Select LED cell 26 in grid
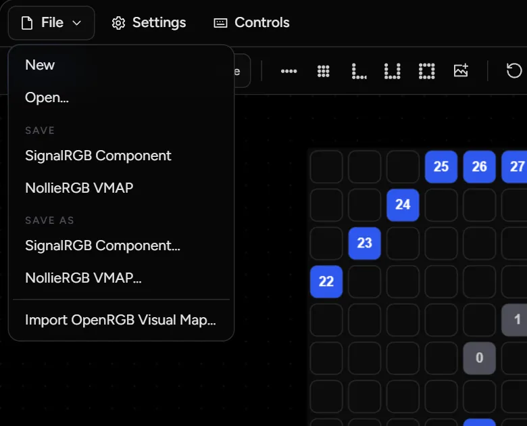 pos(479,166)
